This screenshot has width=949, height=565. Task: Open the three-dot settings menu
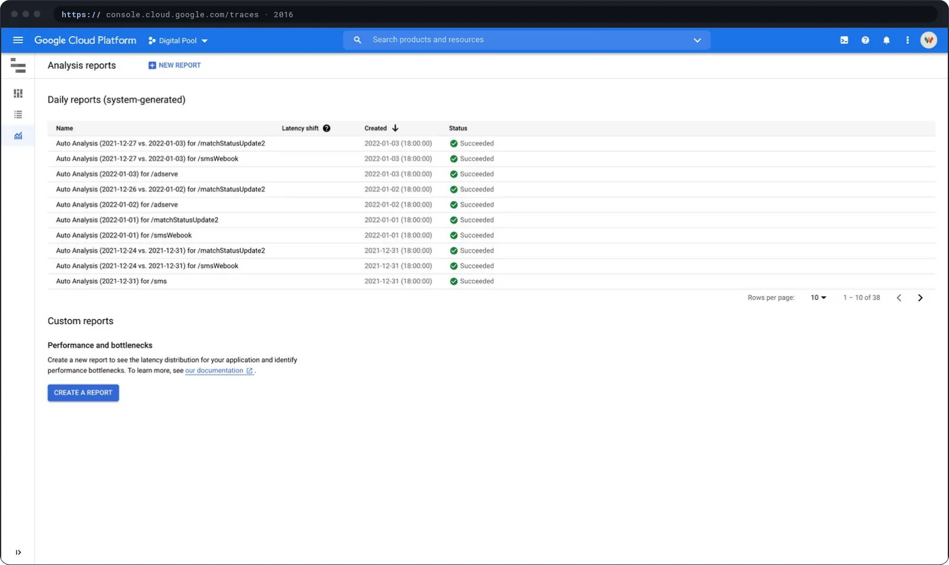(x=907, y=40)
